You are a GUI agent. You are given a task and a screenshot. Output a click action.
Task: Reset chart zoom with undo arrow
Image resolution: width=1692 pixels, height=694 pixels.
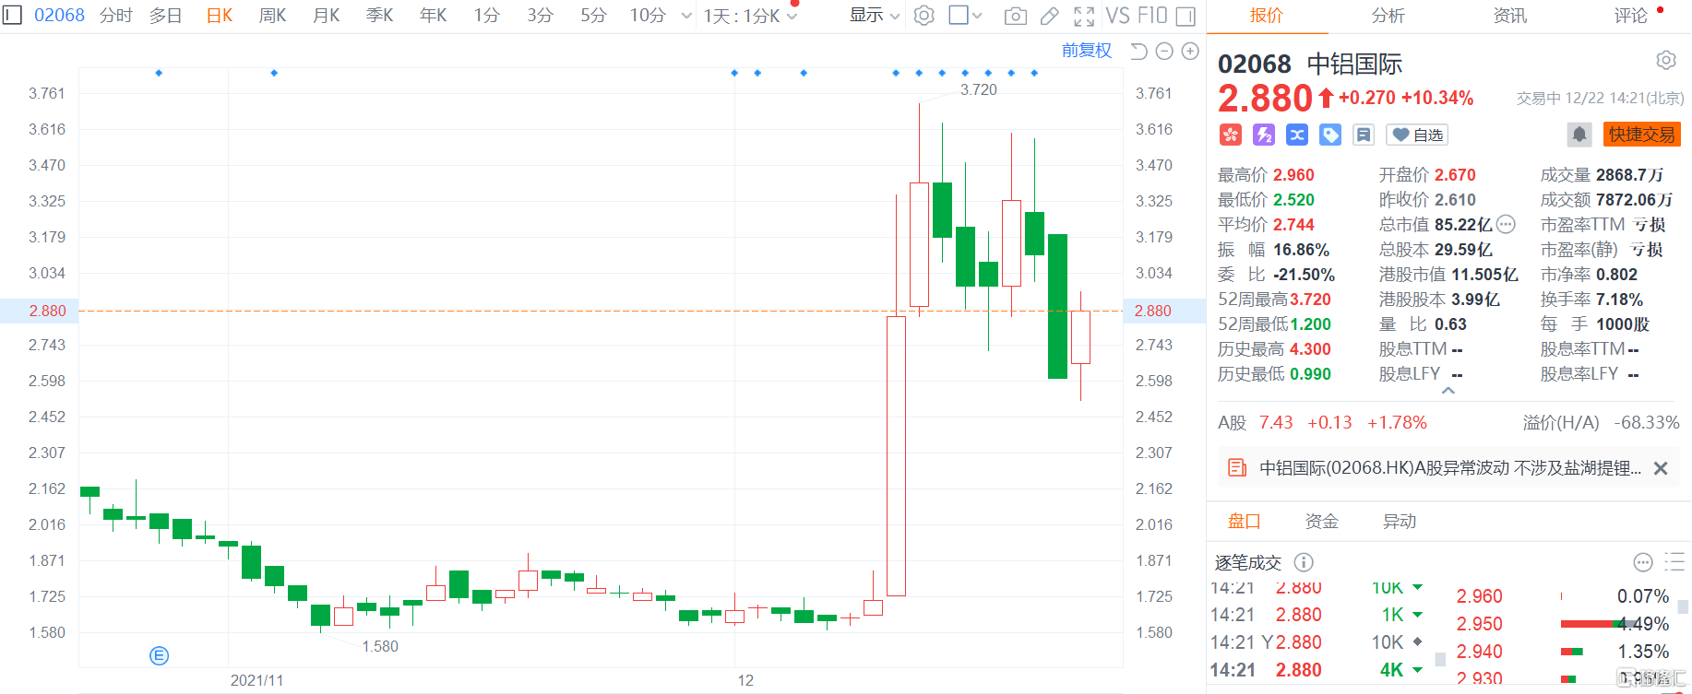1139,51
